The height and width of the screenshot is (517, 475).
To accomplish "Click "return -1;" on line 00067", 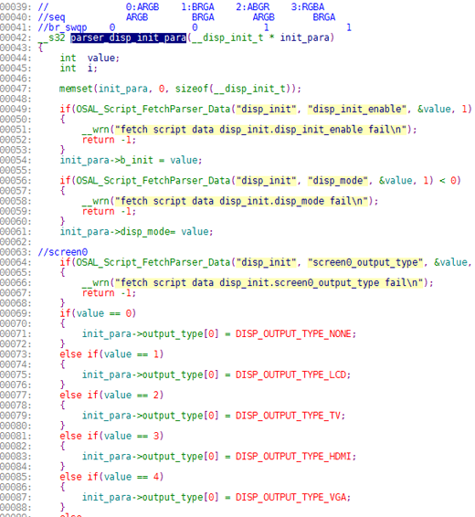I will point(109,293).
